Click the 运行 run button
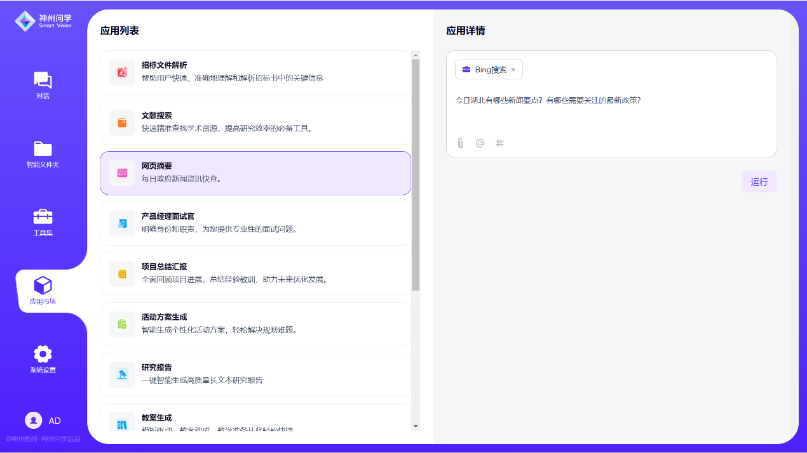The width and height of the screenshot is (807, 453). click(759, 182)
